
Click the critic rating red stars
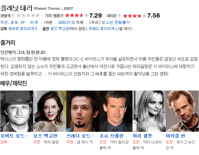77,15
